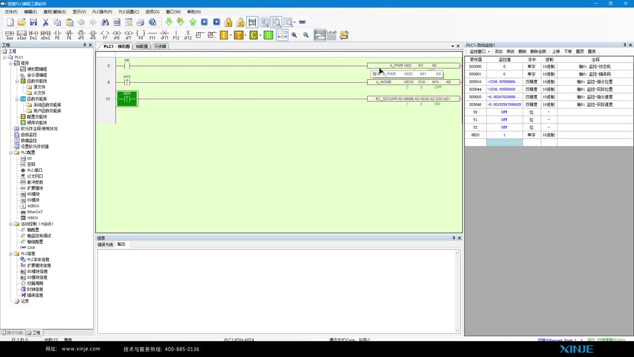Image resolution: width=634 pixels, height=357 pixels.
Task: Click the Ins insert row icon
Action: (x=9, y=35)
